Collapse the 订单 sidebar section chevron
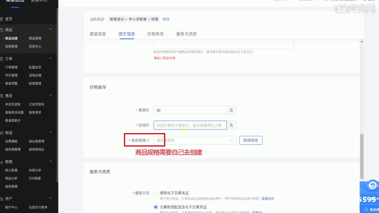This screenshot has height=213, width=379. pyautogui.click(x=50, y=58)
